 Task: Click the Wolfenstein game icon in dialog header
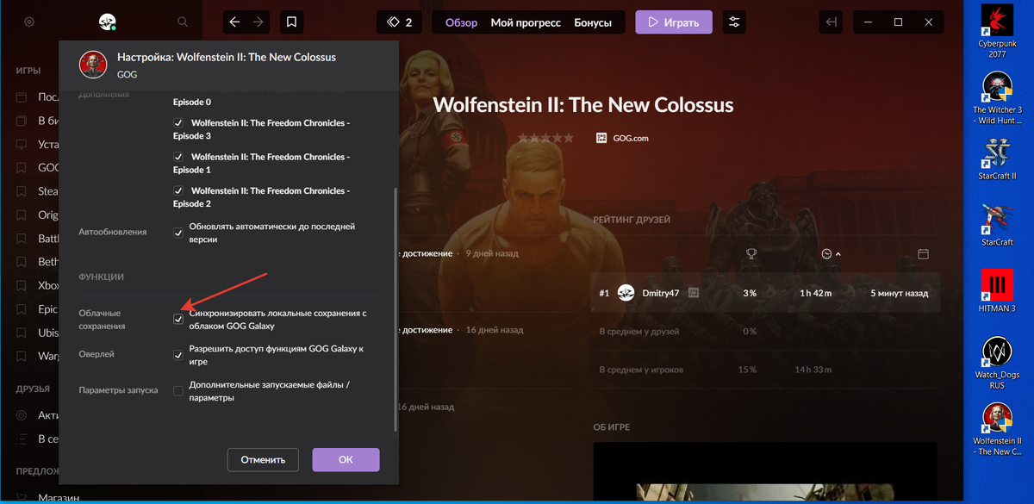[x=92, y=65]
